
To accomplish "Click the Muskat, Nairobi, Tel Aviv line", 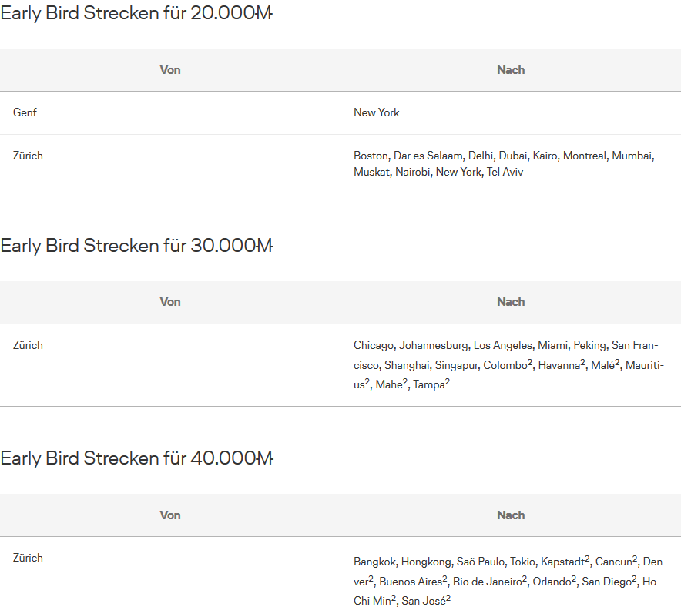I will 438,172.
